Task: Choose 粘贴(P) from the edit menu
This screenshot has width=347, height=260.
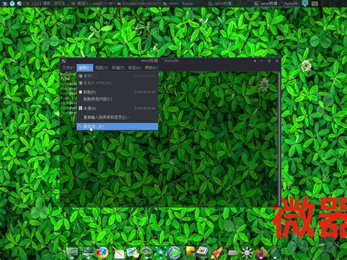Action: pos(117,92)
